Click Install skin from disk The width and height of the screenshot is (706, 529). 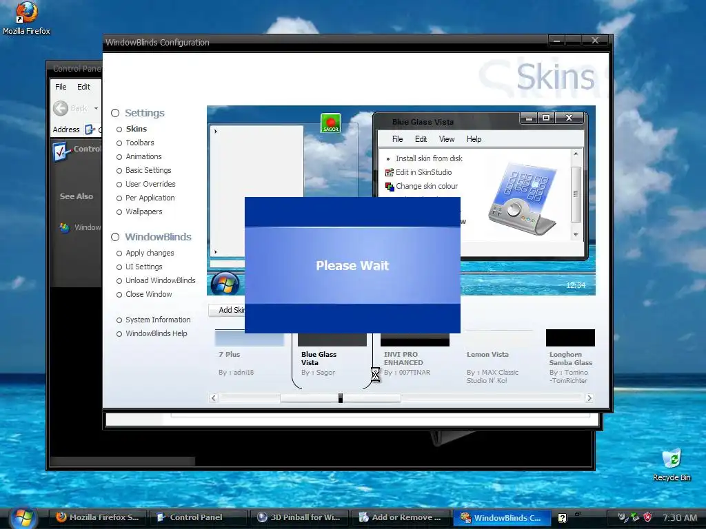tap(429, 158)
